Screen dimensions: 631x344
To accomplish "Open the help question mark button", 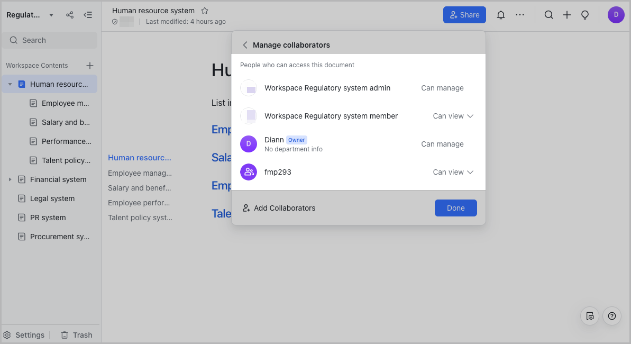I will point(611,316).
